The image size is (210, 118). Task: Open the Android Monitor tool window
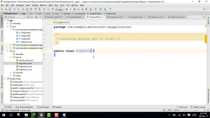[24, 107]
